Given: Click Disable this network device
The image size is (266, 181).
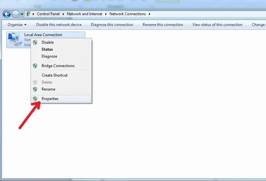Looking at the screenshot, I should coord(59,25).
